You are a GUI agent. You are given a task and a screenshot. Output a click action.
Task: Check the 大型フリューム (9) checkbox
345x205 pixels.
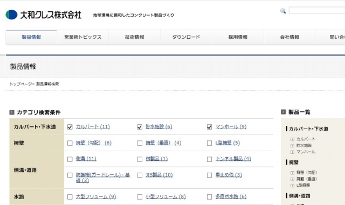(70, 197)
